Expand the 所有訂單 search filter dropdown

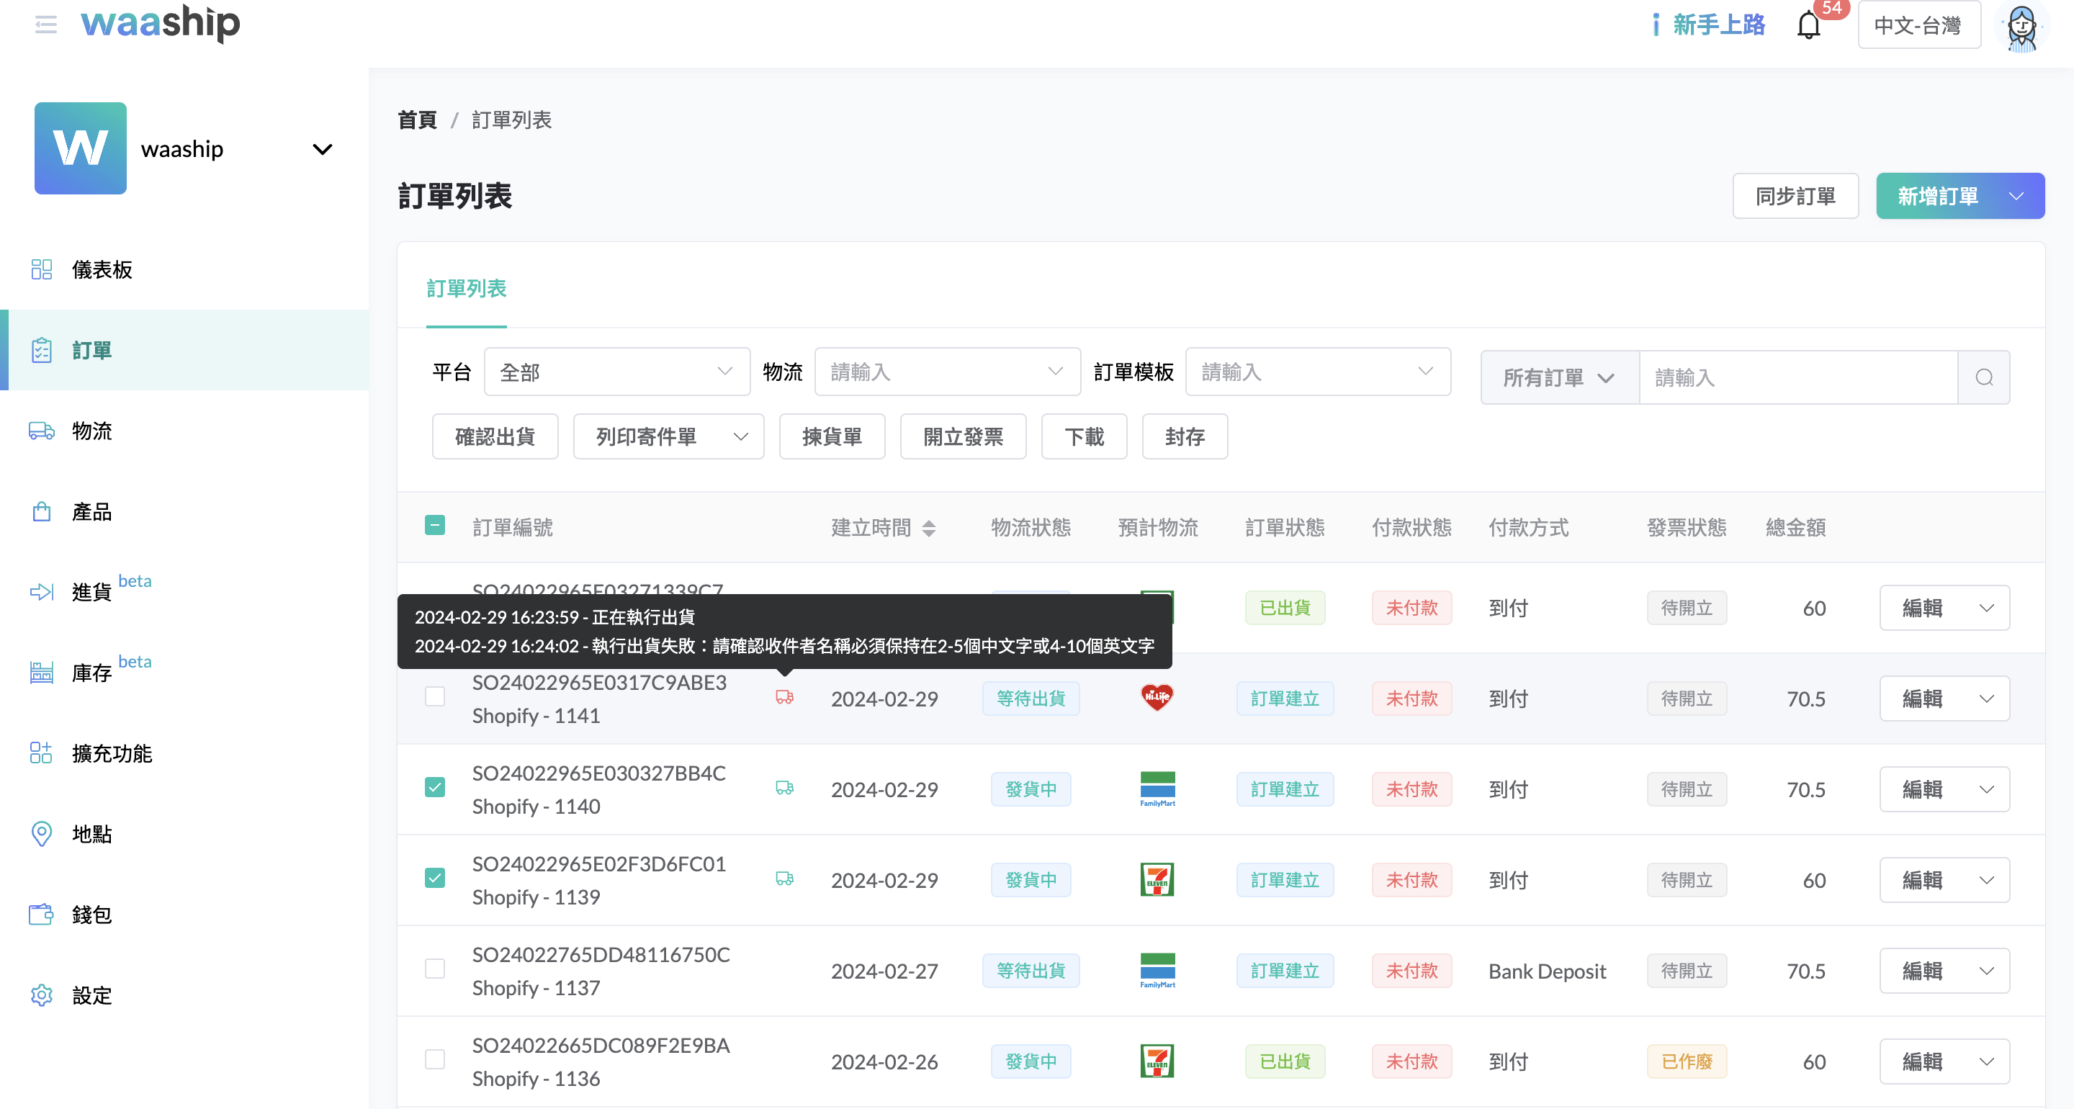(x=1558, y=377)
